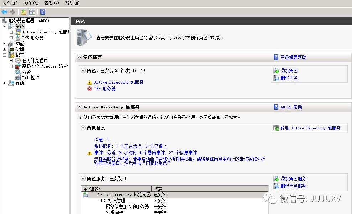Collapse the 角色 tree node
Viewport: 352px width, 214px height.
(4, 26)
